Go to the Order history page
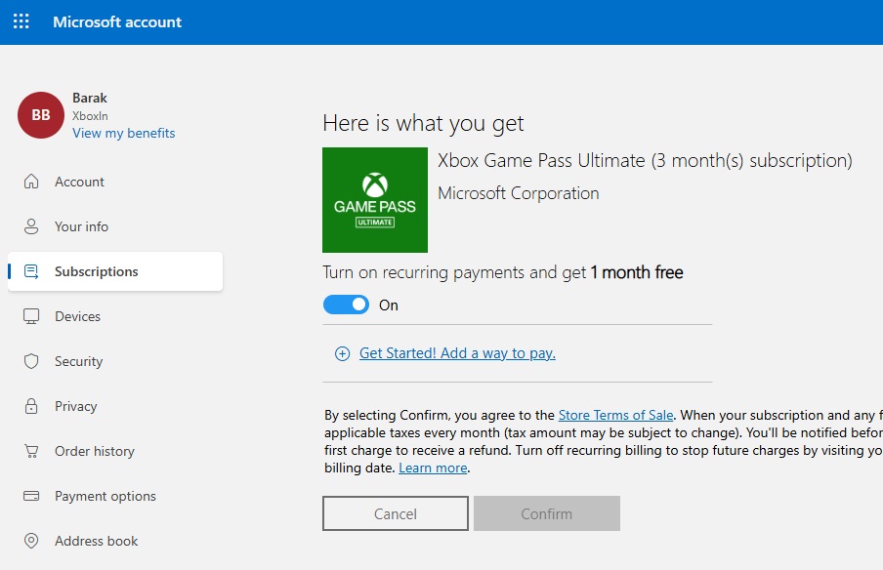 click(95, 451)
